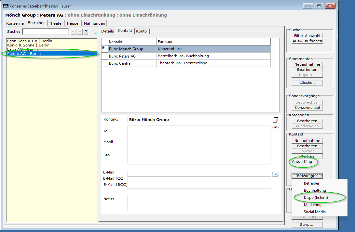This screenshot has width=355, height=232.
Task: Select Social Media in the popup menu
Action: coord(315,212)
